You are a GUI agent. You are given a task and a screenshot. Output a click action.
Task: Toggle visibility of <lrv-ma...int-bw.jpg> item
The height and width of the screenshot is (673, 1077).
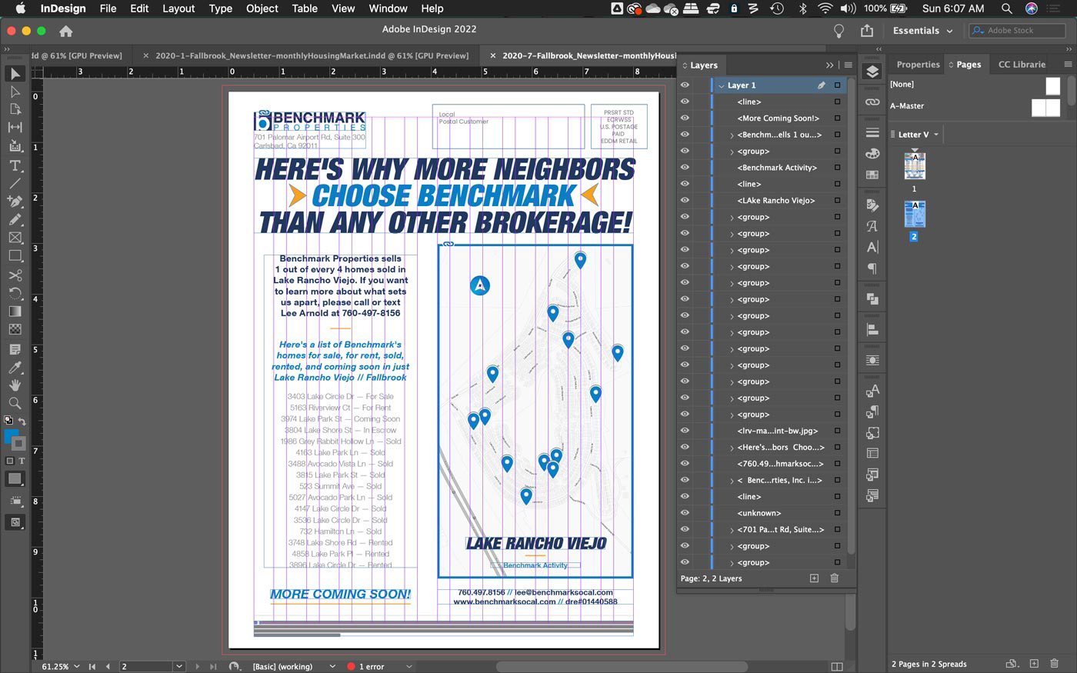point(685,431)
